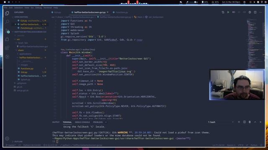Open the Manage gear at sidebar bottom
Screen dimensions: 268x150
pos(7,138)
